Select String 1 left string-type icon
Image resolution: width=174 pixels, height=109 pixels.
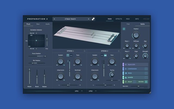pyautogui.click(x=68, y=55)
